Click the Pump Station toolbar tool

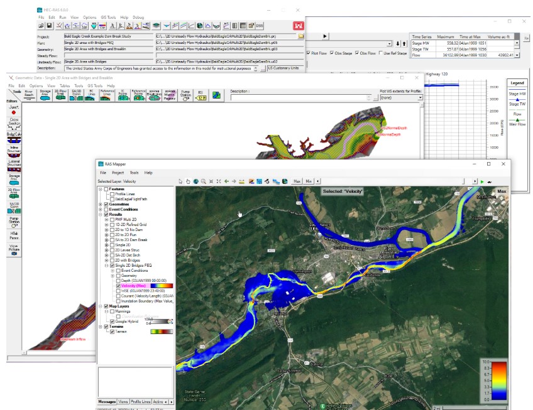[185, 94]
